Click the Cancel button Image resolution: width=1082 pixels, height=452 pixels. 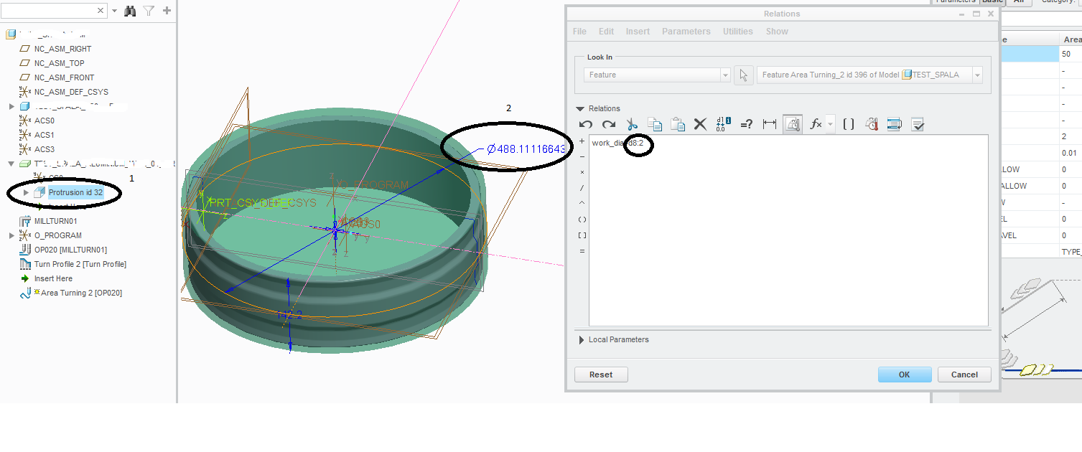tap(964, 375)
